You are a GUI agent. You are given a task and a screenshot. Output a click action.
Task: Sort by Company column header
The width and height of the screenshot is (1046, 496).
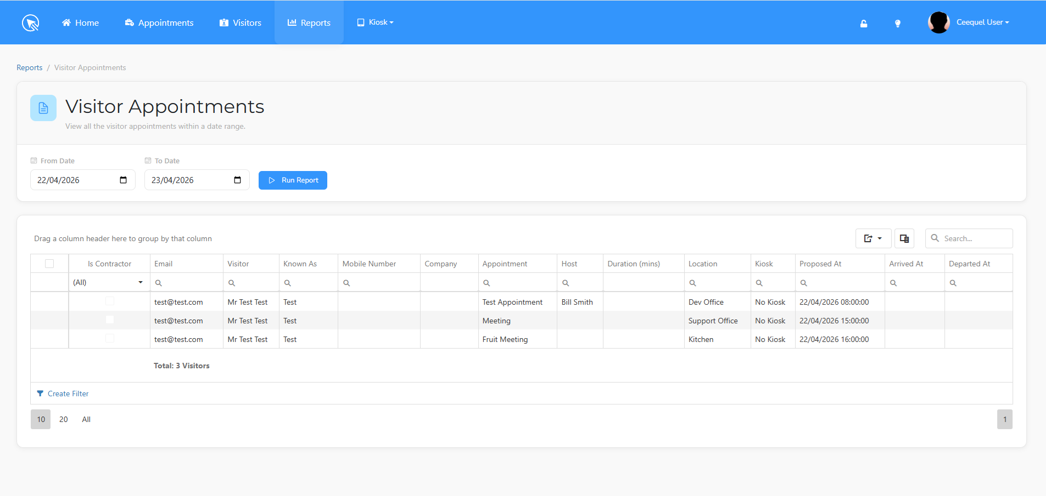coord(449,264)
